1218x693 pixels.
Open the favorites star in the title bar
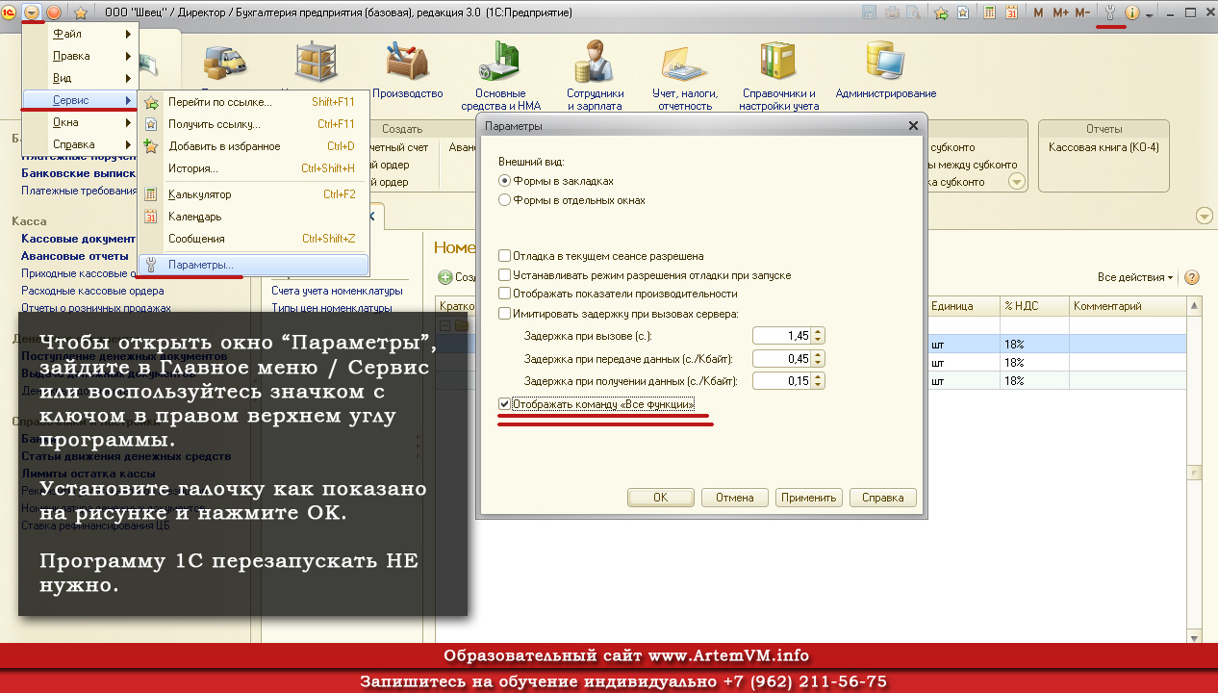coord(81,13)
